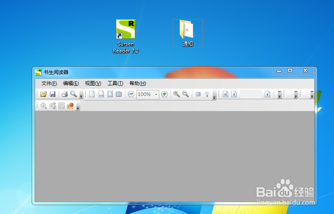Click the Print icon in toolbar

tap(64, 94)
